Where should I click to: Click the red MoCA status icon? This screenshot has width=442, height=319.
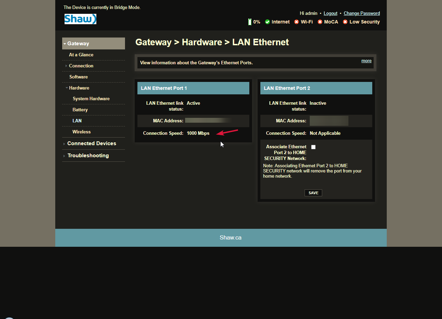(320, 22)
